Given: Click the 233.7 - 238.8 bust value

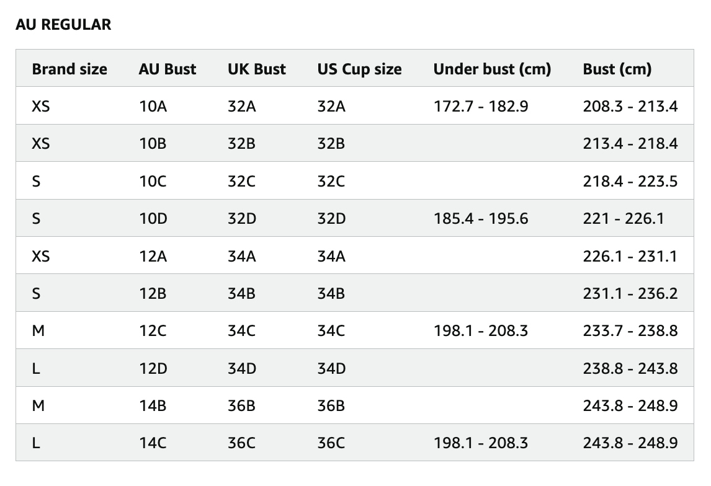Looking at the screenshot, I should (630, 330).
